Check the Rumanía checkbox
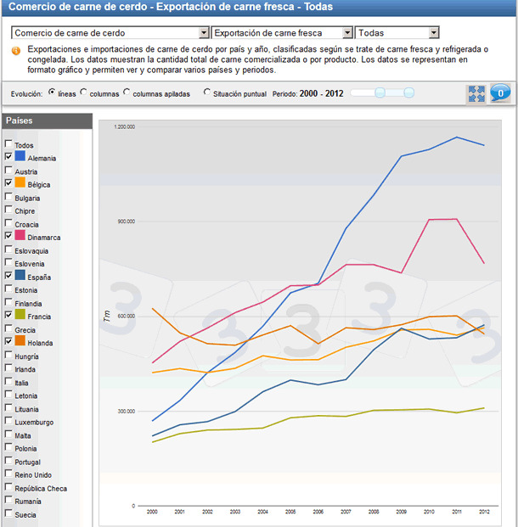The height and width of the screenshot is (527, 518). [8, 500]
